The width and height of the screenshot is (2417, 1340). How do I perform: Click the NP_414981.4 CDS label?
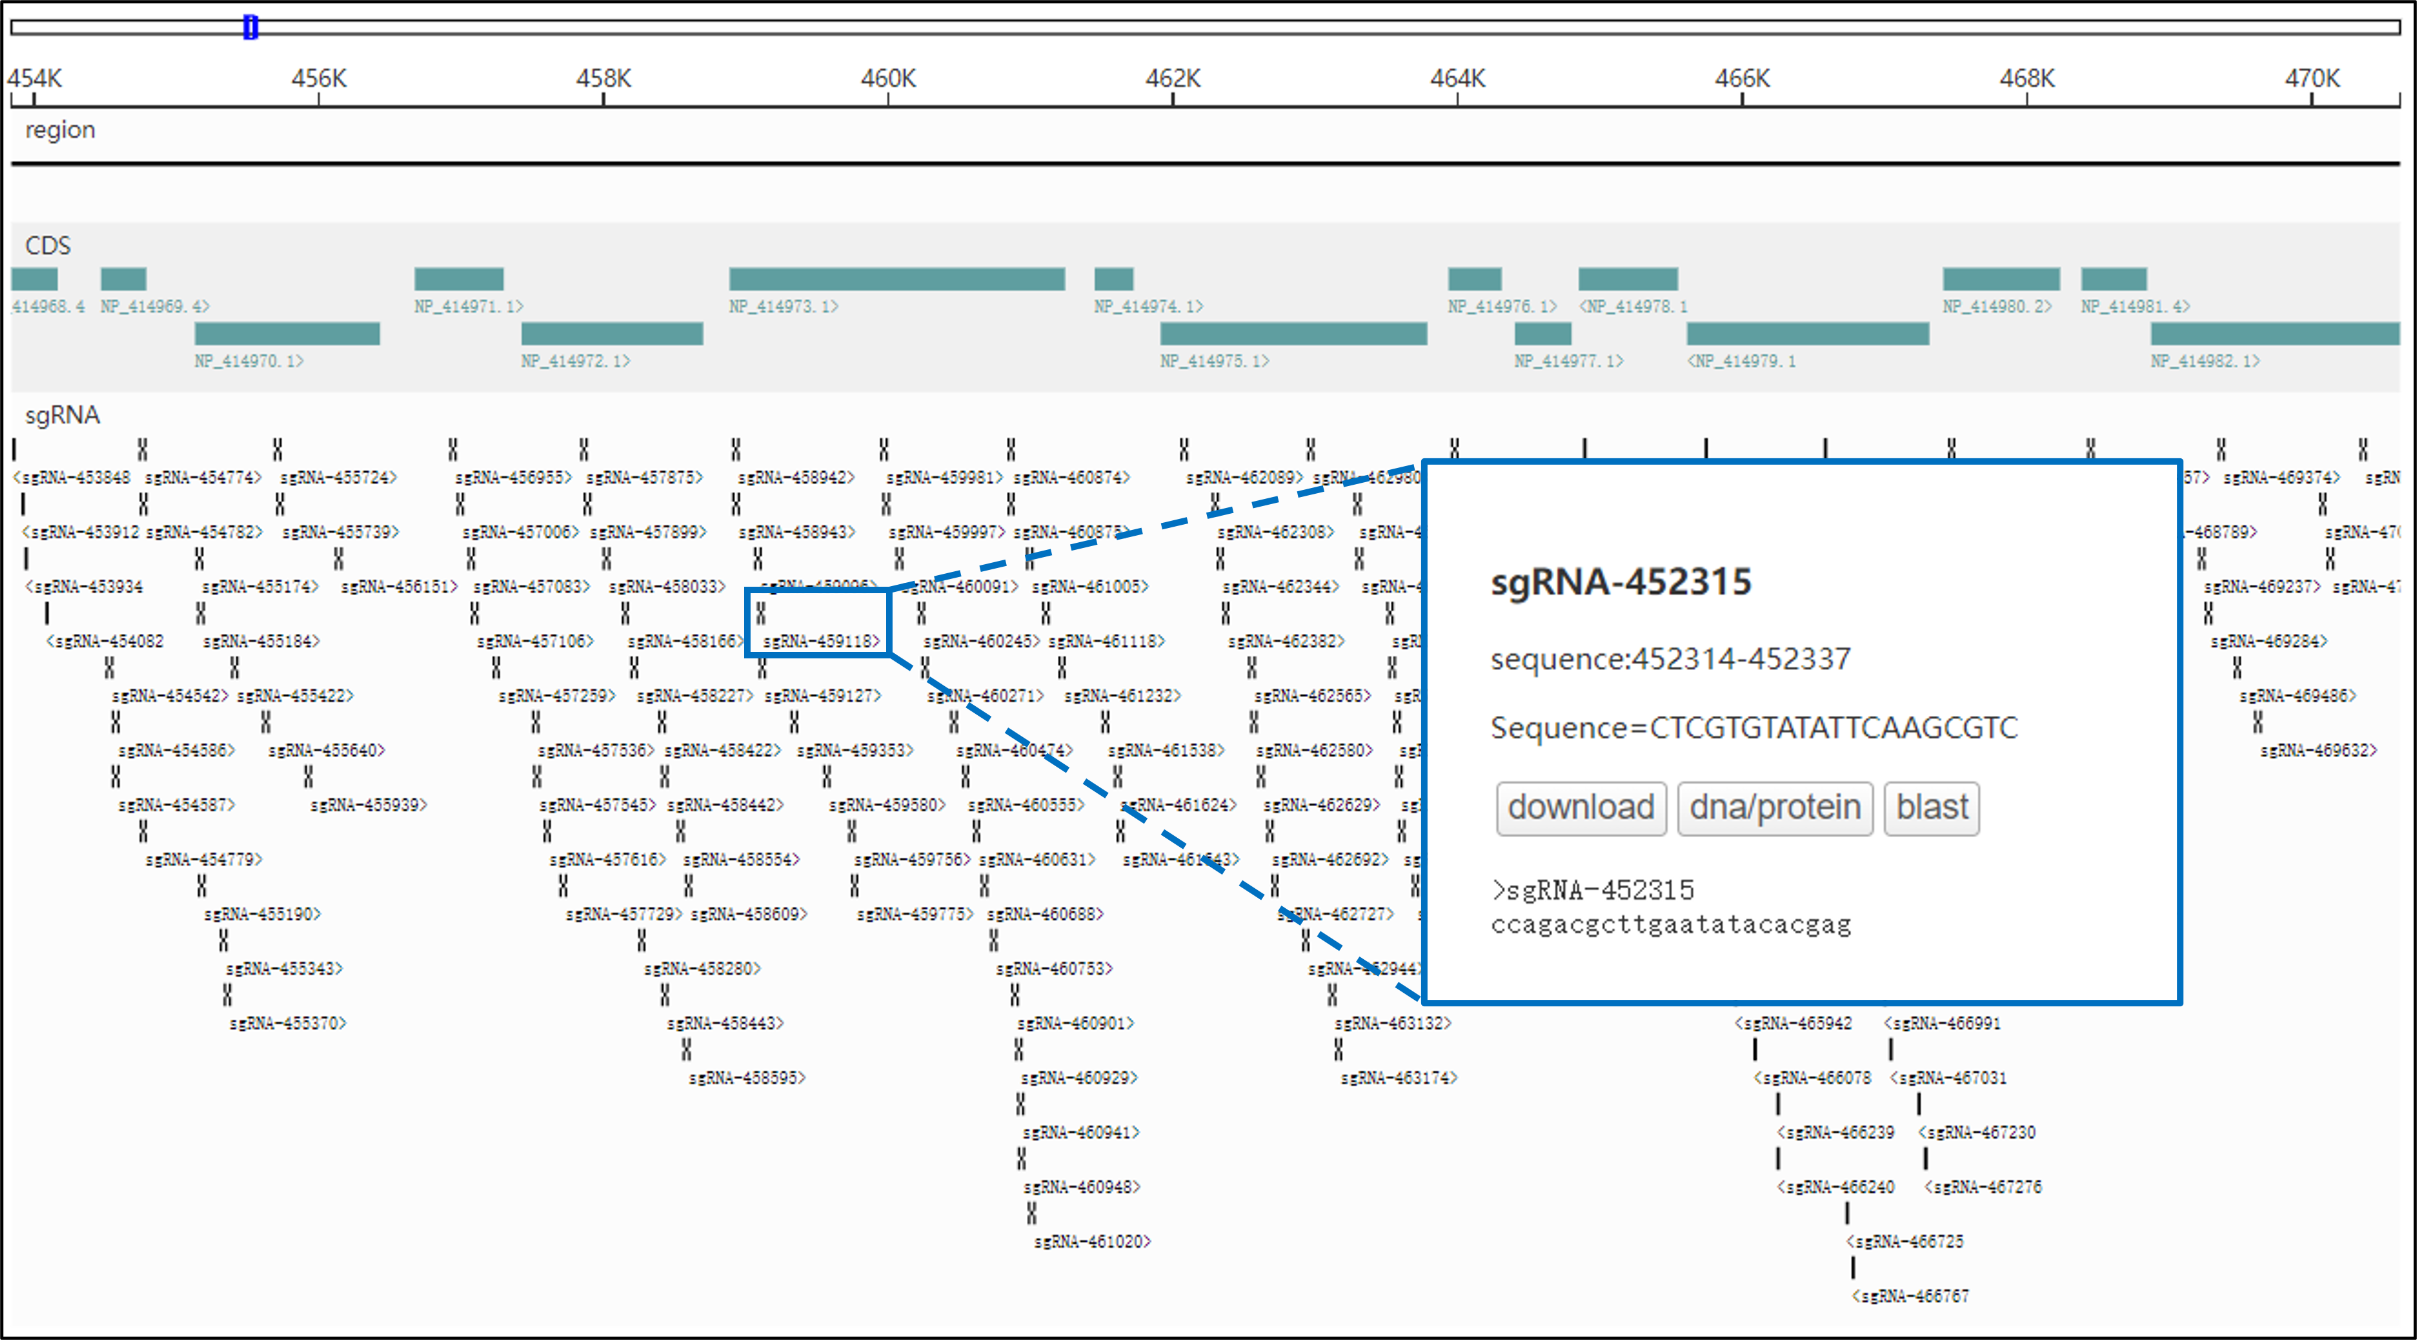pos(2136,307)
